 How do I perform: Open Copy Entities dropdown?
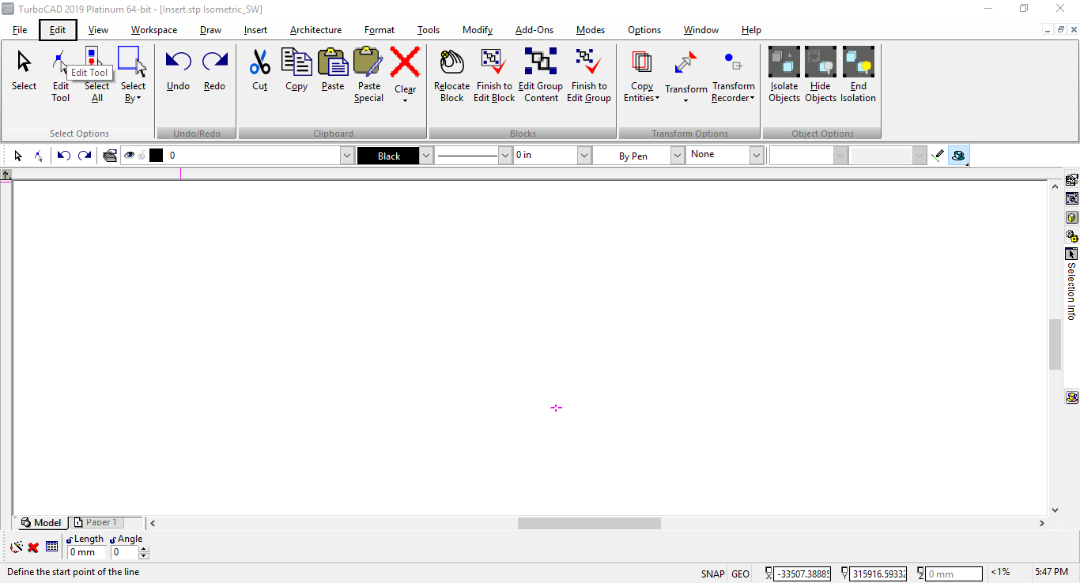[642, 92]
